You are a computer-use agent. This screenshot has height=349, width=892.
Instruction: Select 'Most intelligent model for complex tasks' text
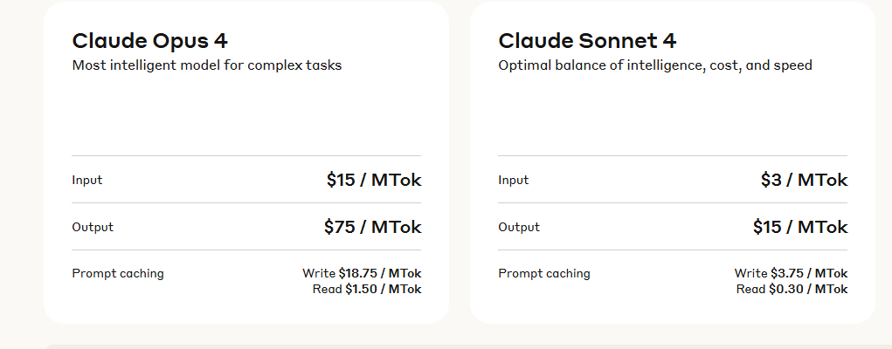pos(206,65)
